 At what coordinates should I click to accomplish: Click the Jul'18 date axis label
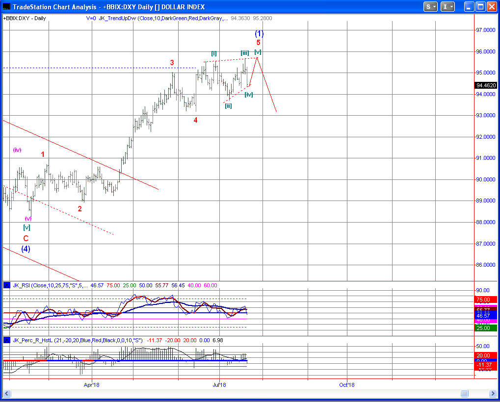(x=219, y=385)
